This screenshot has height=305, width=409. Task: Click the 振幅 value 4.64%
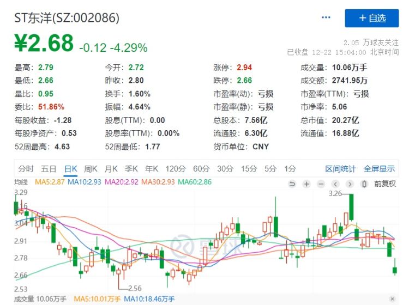139,107
